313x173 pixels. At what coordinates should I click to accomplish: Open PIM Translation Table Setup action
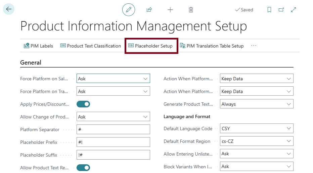212,46
